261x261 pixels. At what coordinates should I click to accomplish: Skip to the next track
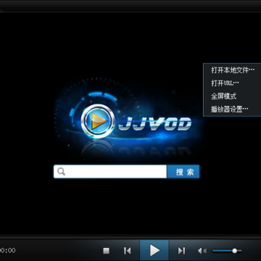(181, 251)
